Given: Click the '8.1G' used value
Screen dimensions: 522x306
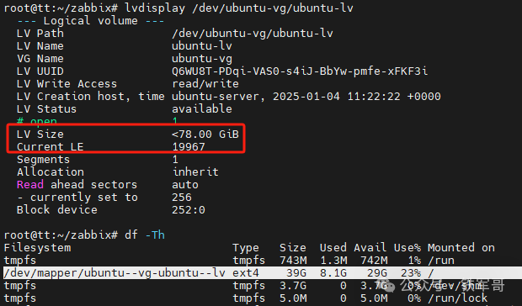Looking at the screenshot, I should click(333, 273).
